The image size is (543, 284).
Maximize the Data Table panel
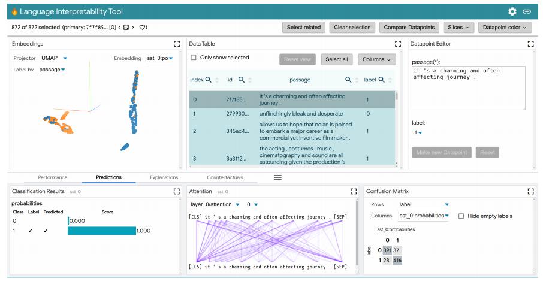pos(397,44)
